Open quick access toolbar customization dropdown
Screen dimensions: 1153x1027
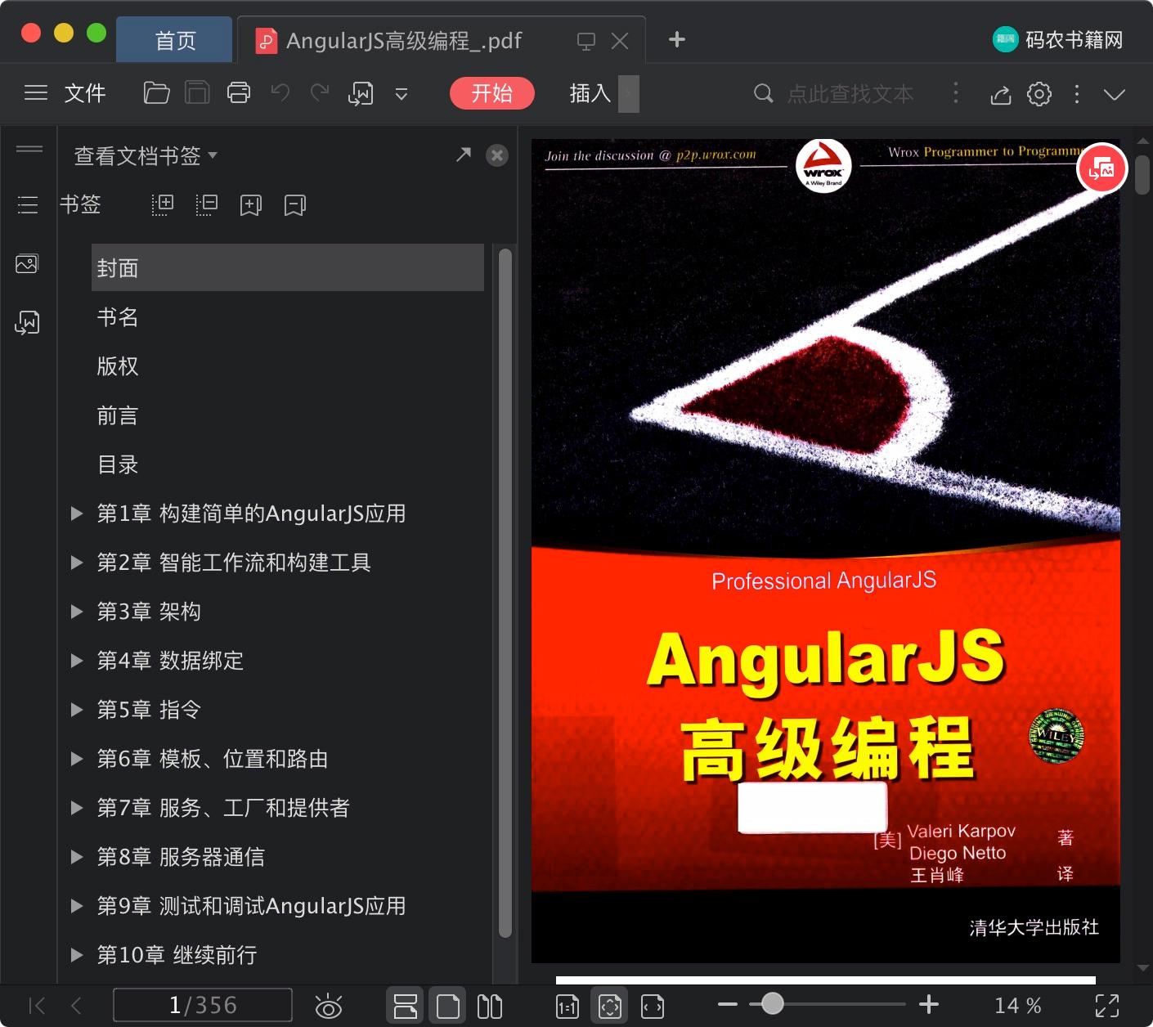click(x=402, y=94)
